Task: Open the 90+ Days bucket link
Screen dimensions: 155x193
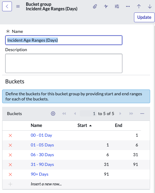Action: tap(40, 174)
